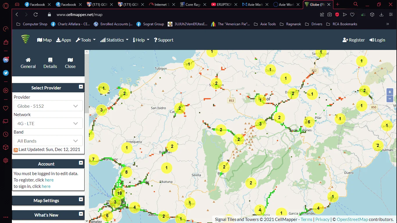Screen dimensions: 397x223
Task: Click the tower cluster marker labeled 19
Action: tap(119, 193)
